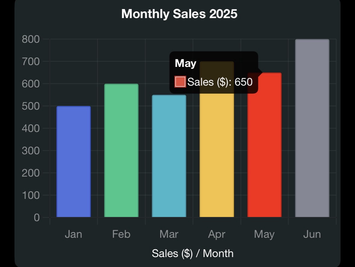The image size is (355, 267).
Task: Click the May x-axis label
Action: click(264, 234)
